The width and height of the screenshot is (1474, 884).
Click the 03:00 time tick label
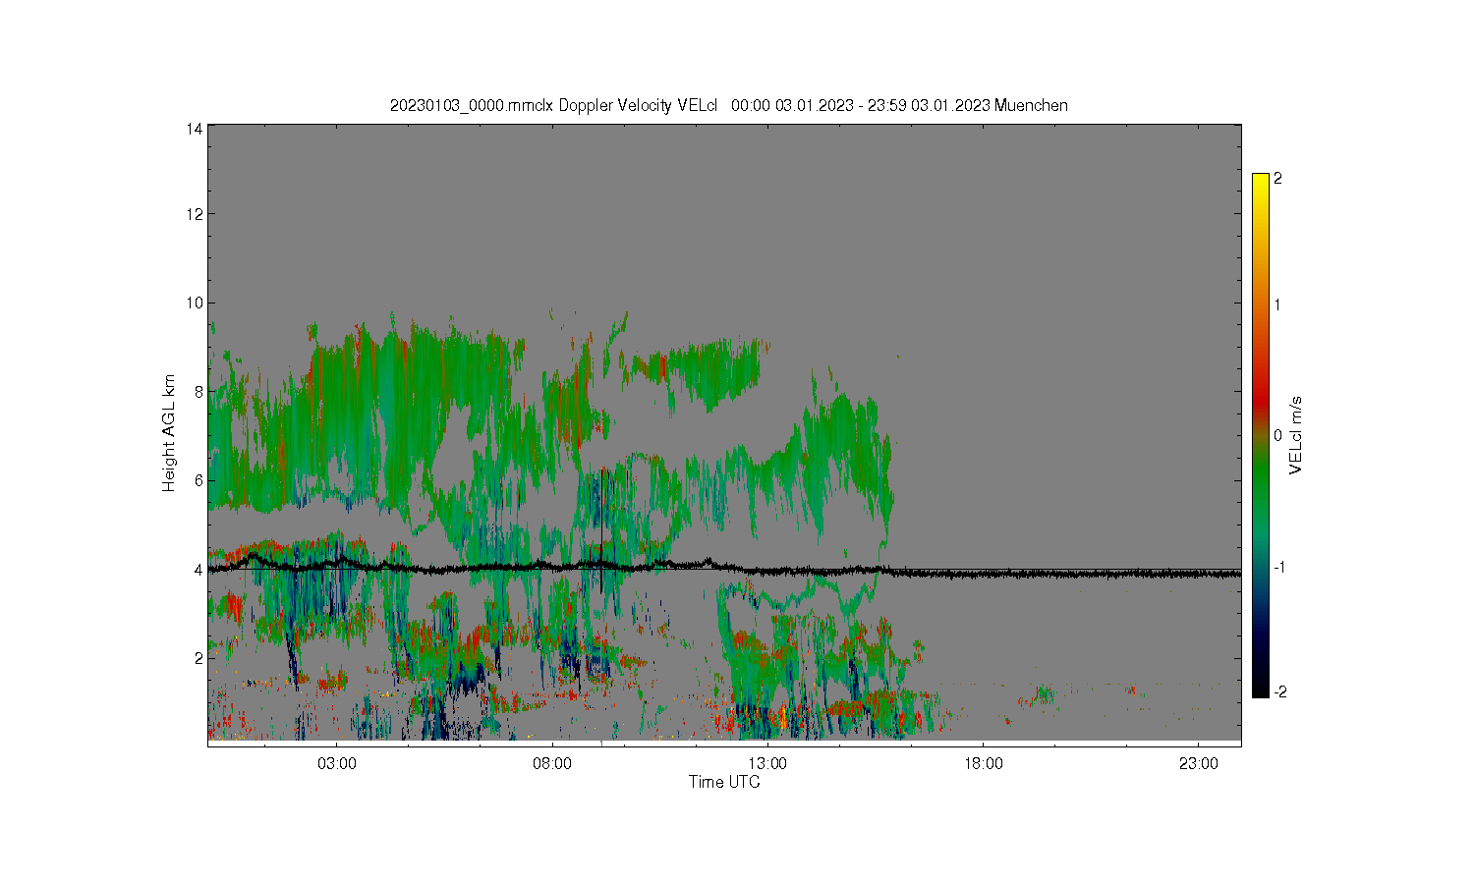[337, 764]
